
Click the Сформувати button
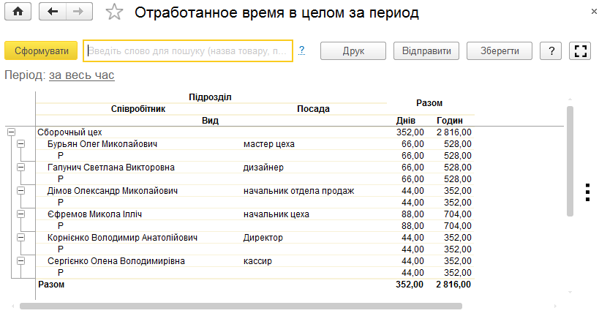(x=41, y=50)
